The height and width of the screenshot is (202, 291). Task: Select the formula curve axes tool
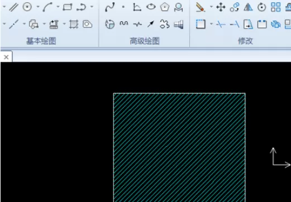click(137, 7)
